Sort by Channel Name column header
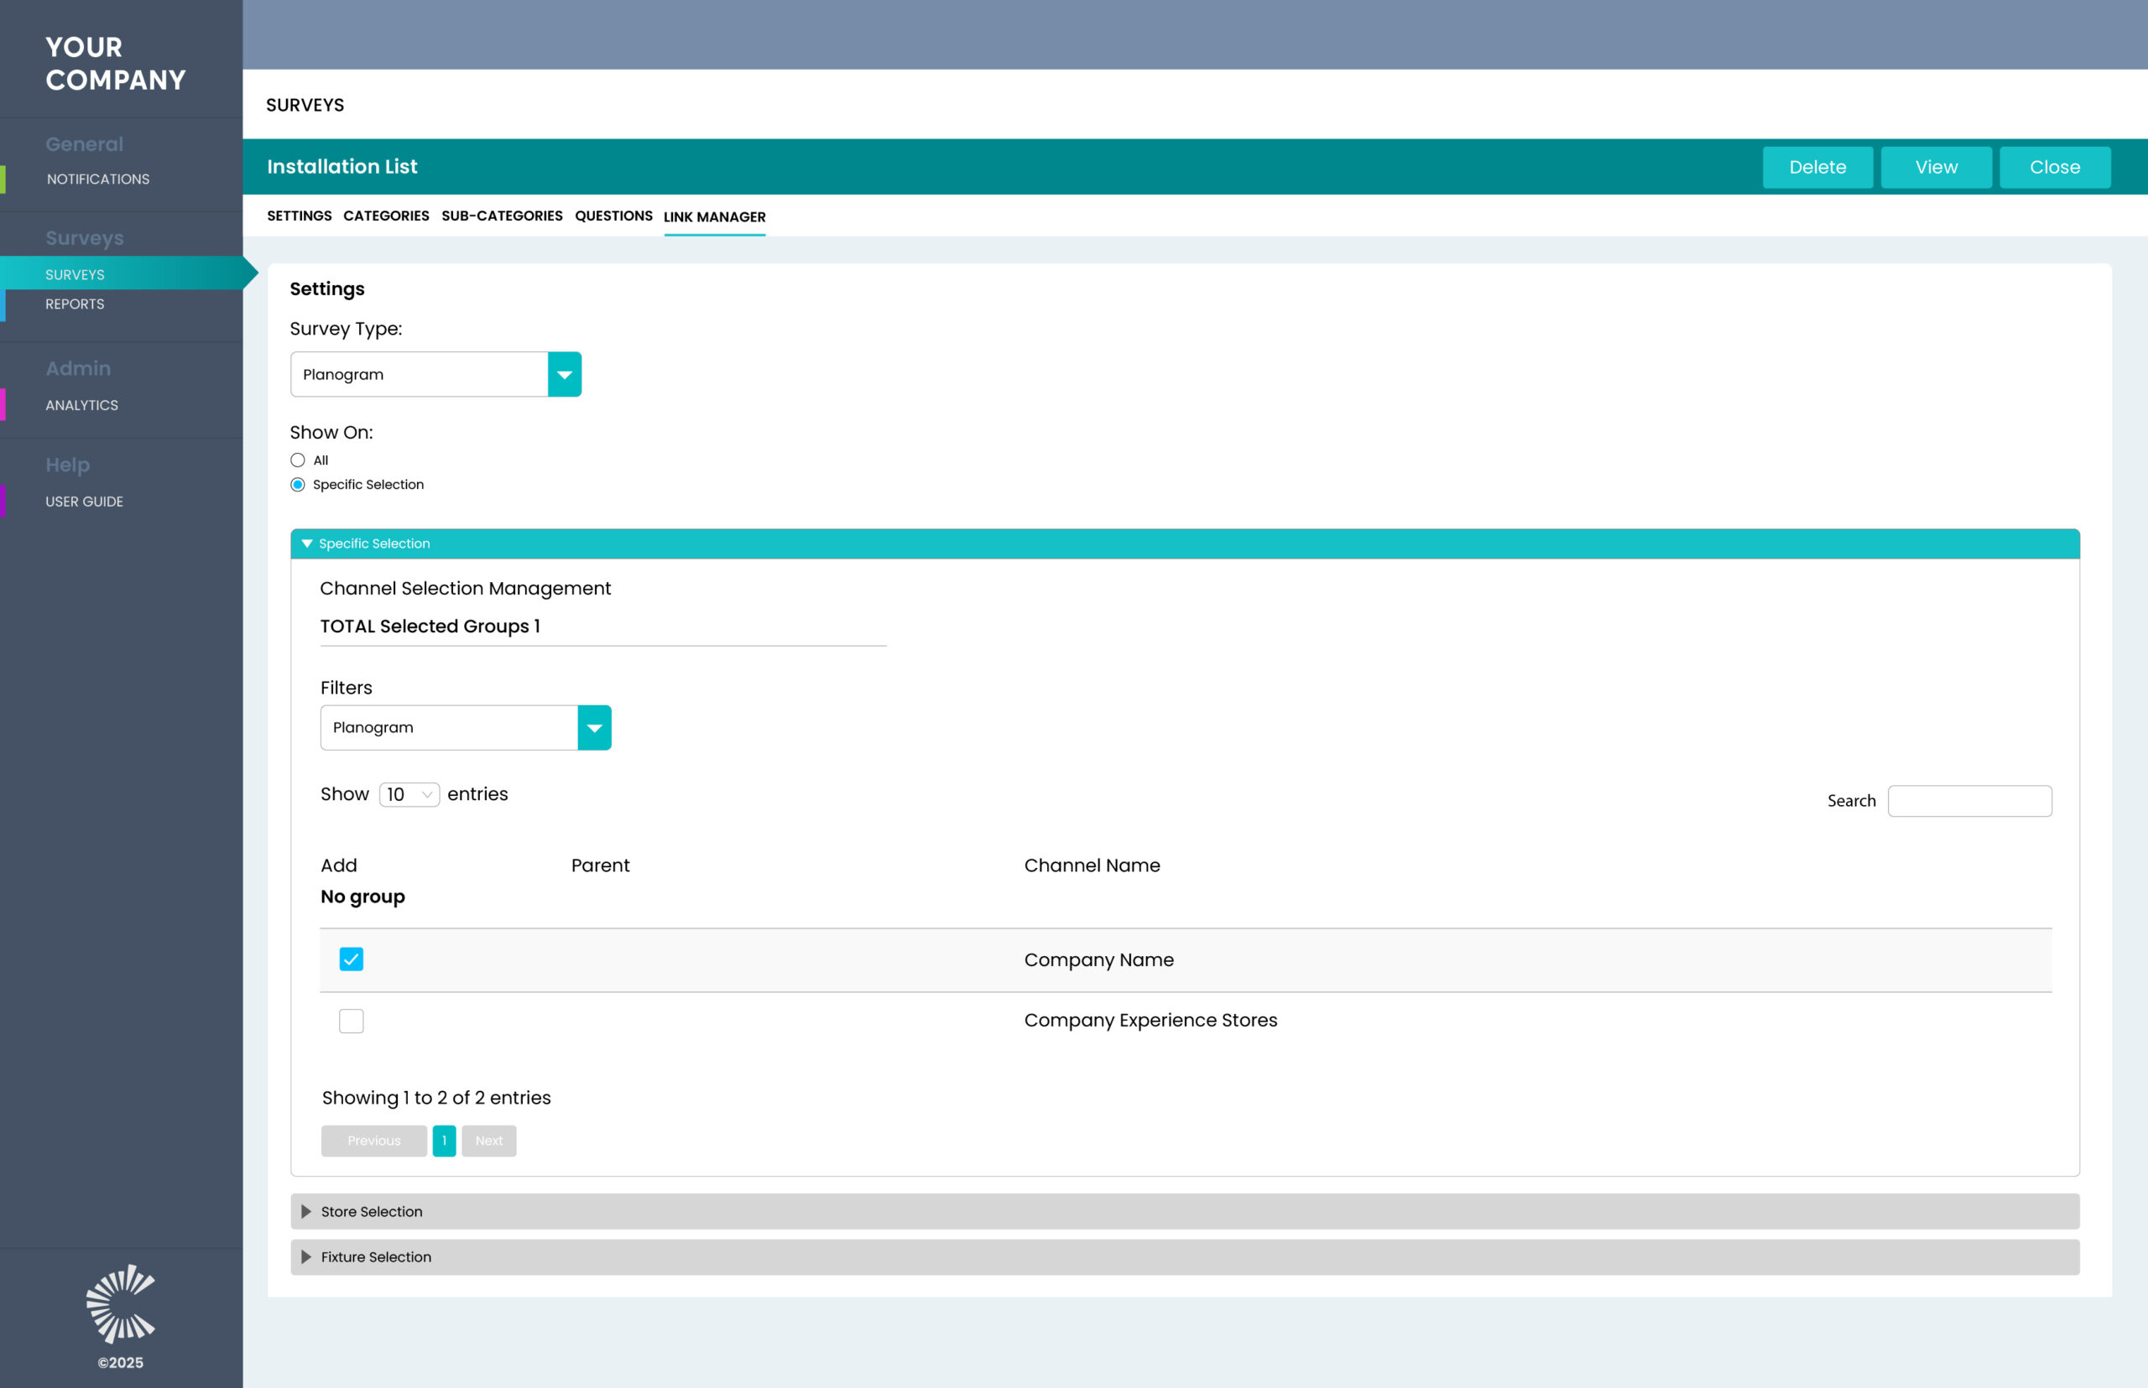 coord(1092,866)
